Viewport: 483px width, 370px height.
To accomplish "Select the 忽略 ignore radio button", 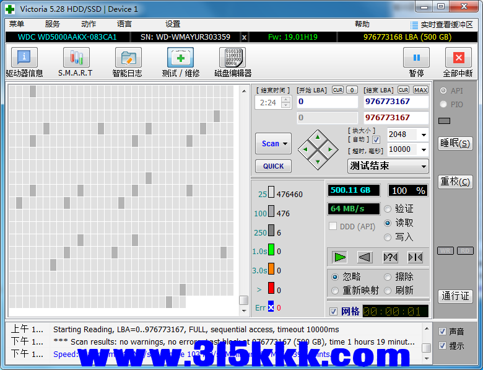I will [x=335, y=277].
